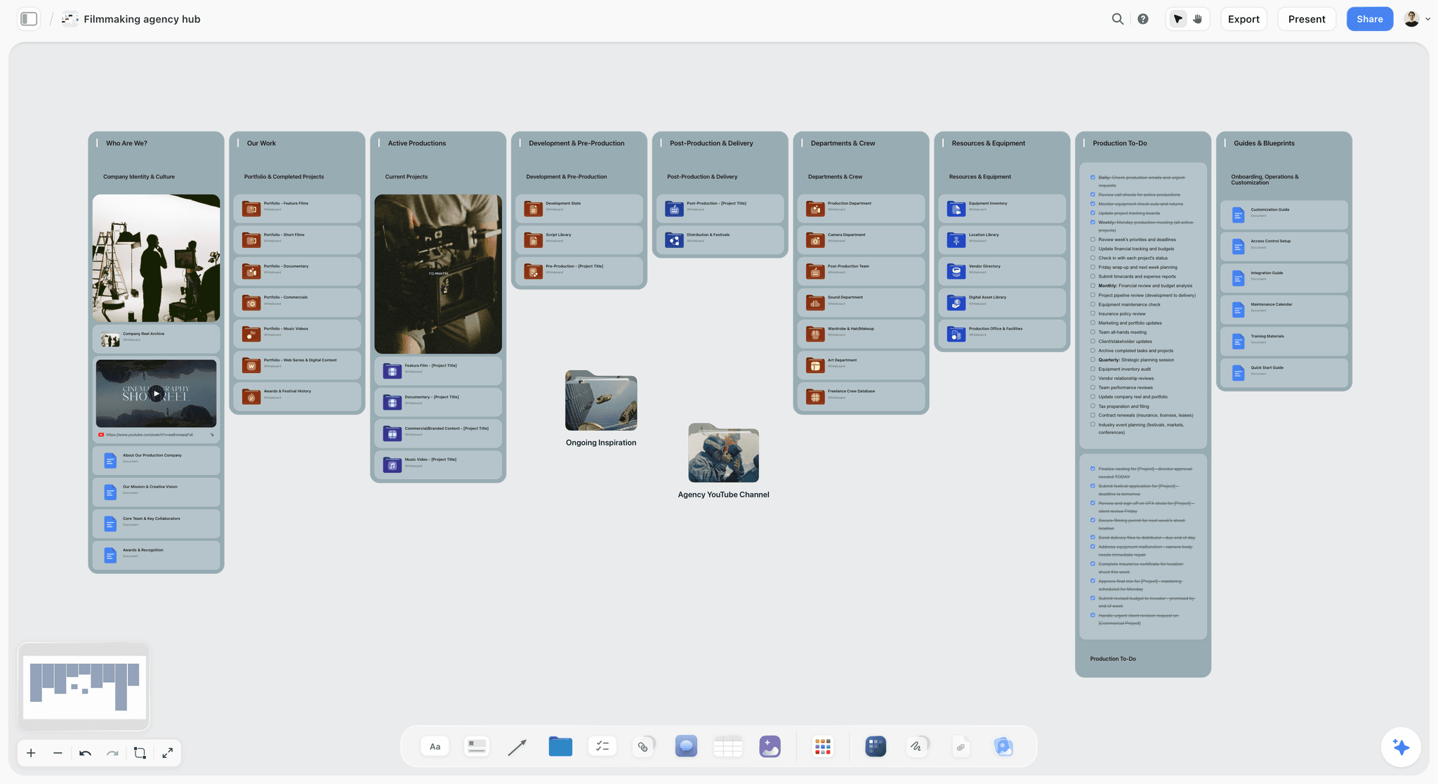Play the Cinematography Showreel video

coord(156,394)
